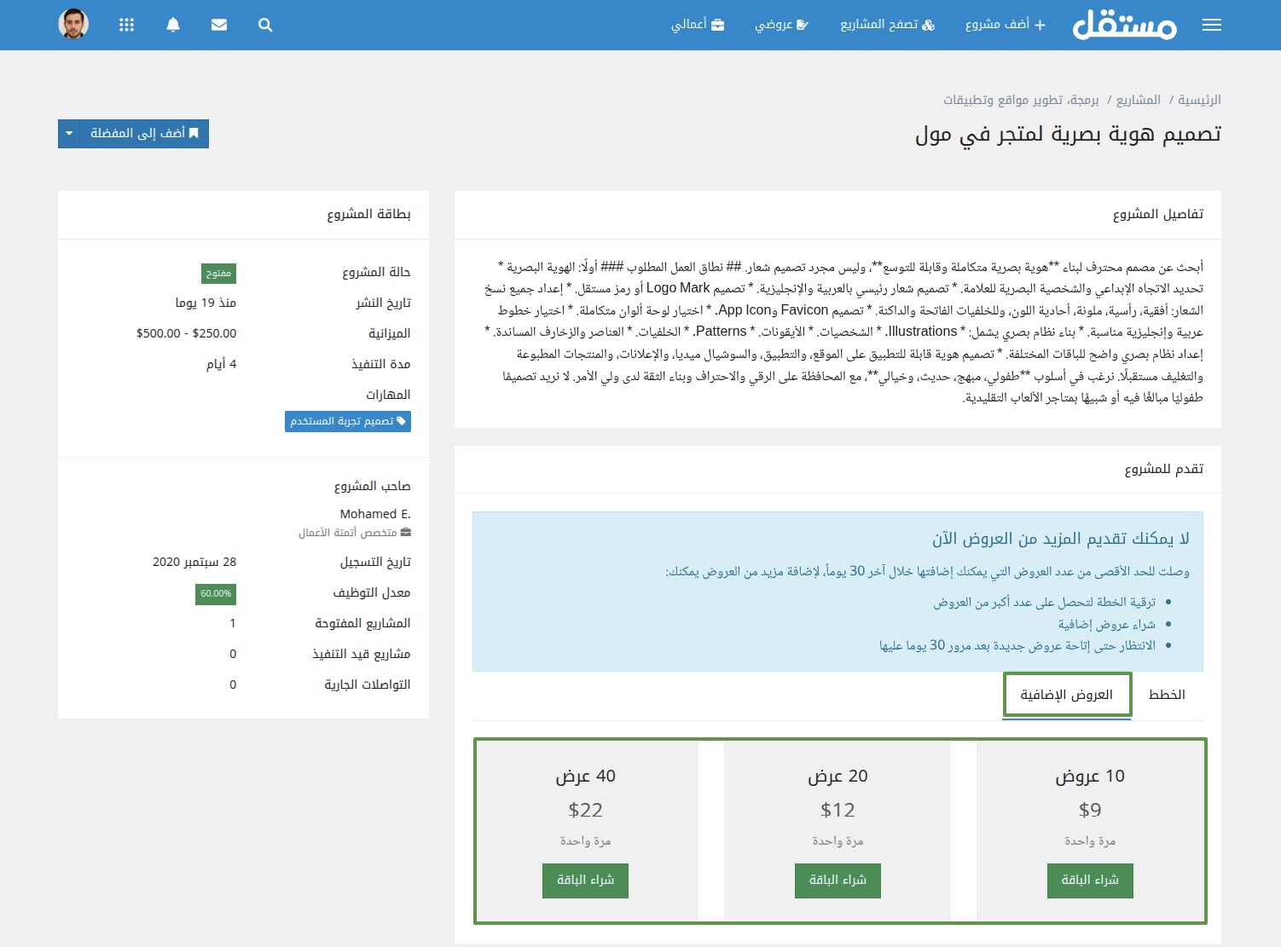The height and width of the screenshot is (947, 1281).
Task: Click the أضف مشروع plus item
Action: (1006, 25)
